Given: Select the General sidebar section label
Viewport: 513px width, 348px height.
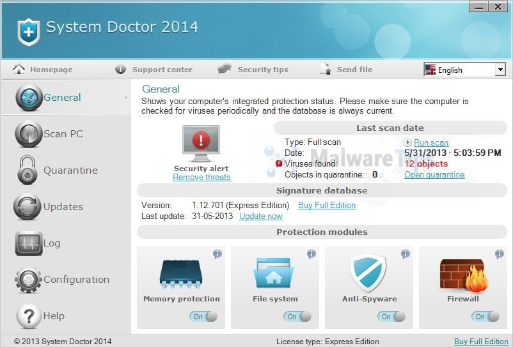Looking at the screenshot, I should point(62,97).
